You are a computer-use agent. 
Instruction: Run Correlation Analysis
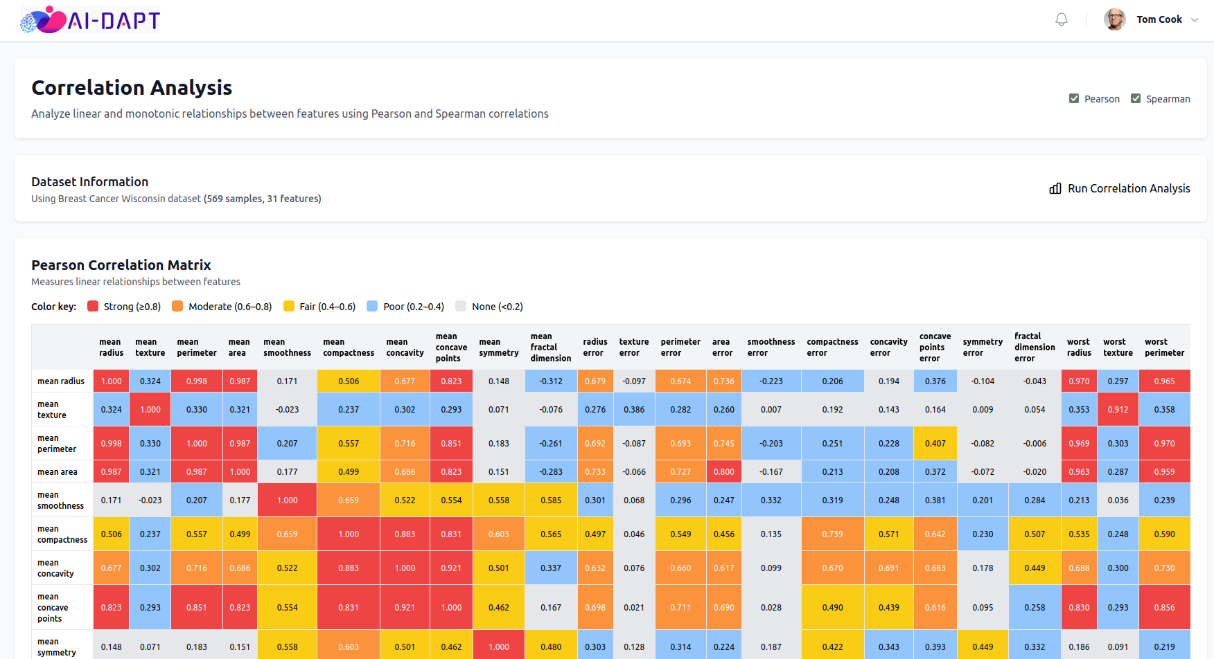coord(1120,188)
